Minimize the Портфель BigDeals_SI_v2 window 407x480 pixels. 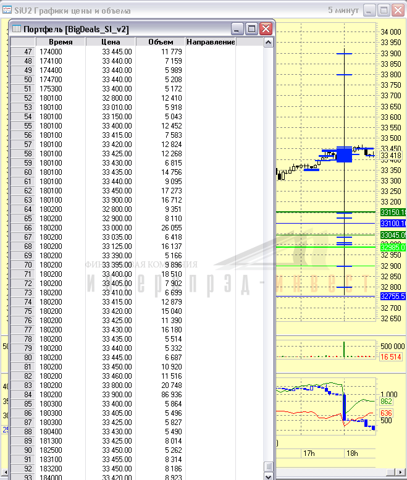tap(237, 29)
